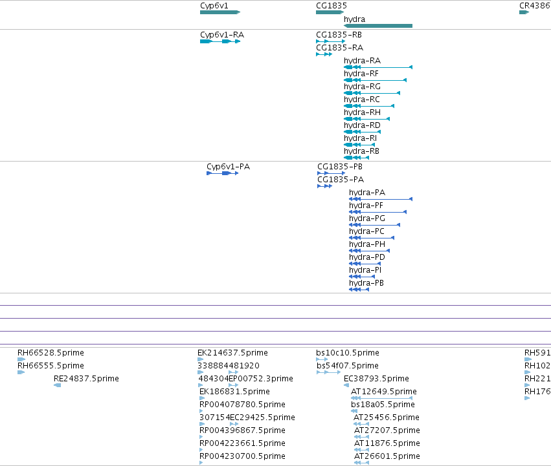Open the hydra-RA transcript label
Viewport: 551px width, 466px height.
click(x=362, y=61)
